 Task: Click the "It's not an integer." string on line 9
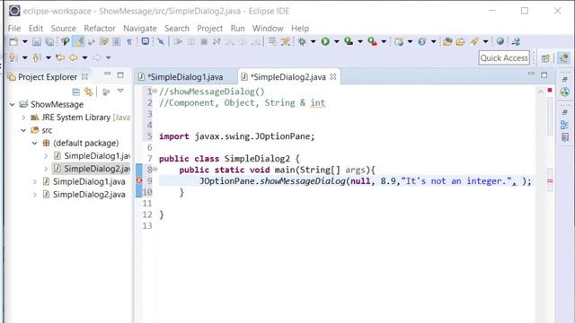click(456, 181)
